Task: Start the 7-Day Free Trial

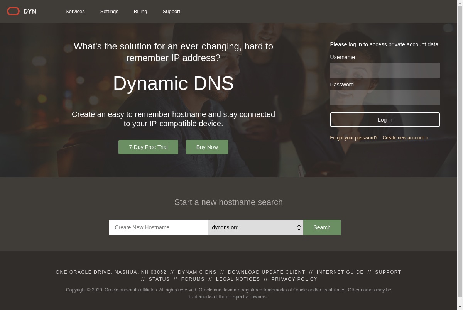Action: tap(148, 147)
